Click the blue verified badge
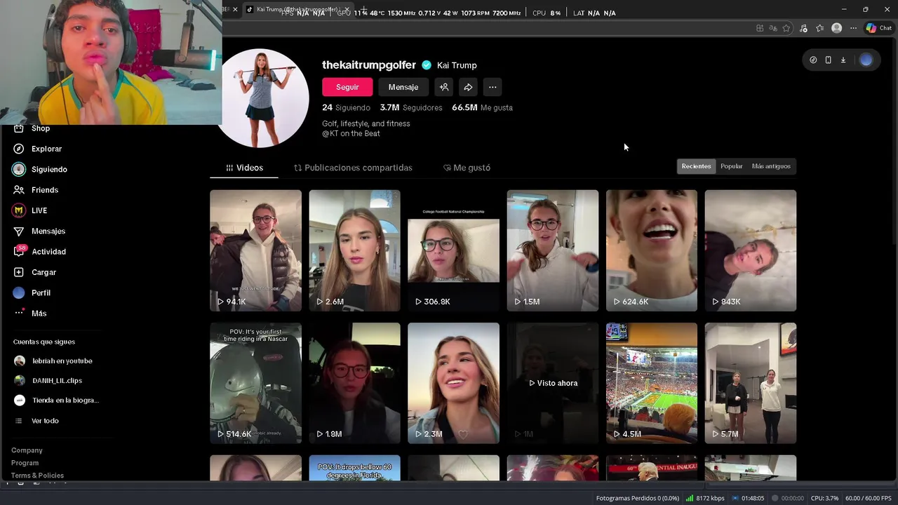 (x=426, y=65)
